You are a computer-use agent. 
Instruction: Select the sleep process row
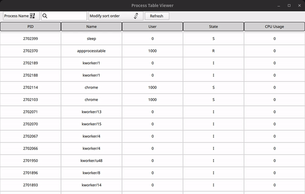[x=91, y=38]
